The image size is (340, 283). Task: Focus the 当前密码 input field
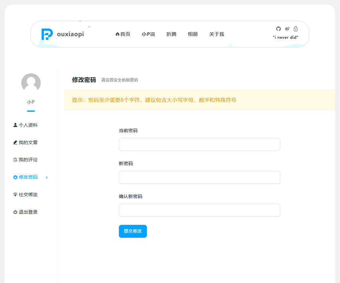click(x=199, y=145)
